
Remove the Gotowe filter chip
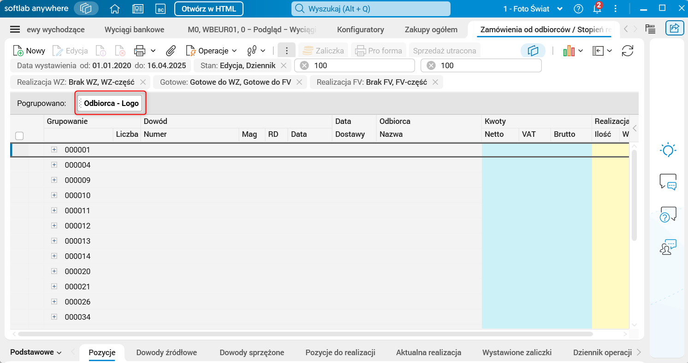tap(299, 82)
